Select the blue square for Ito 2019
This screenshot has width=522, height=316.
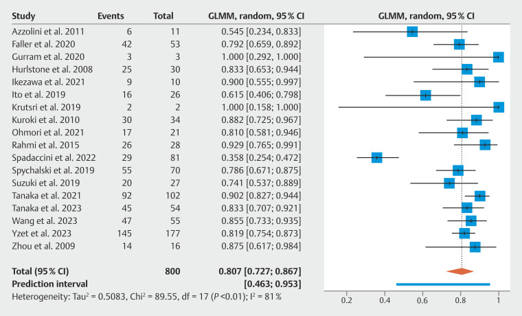click(x=425, y=95)
